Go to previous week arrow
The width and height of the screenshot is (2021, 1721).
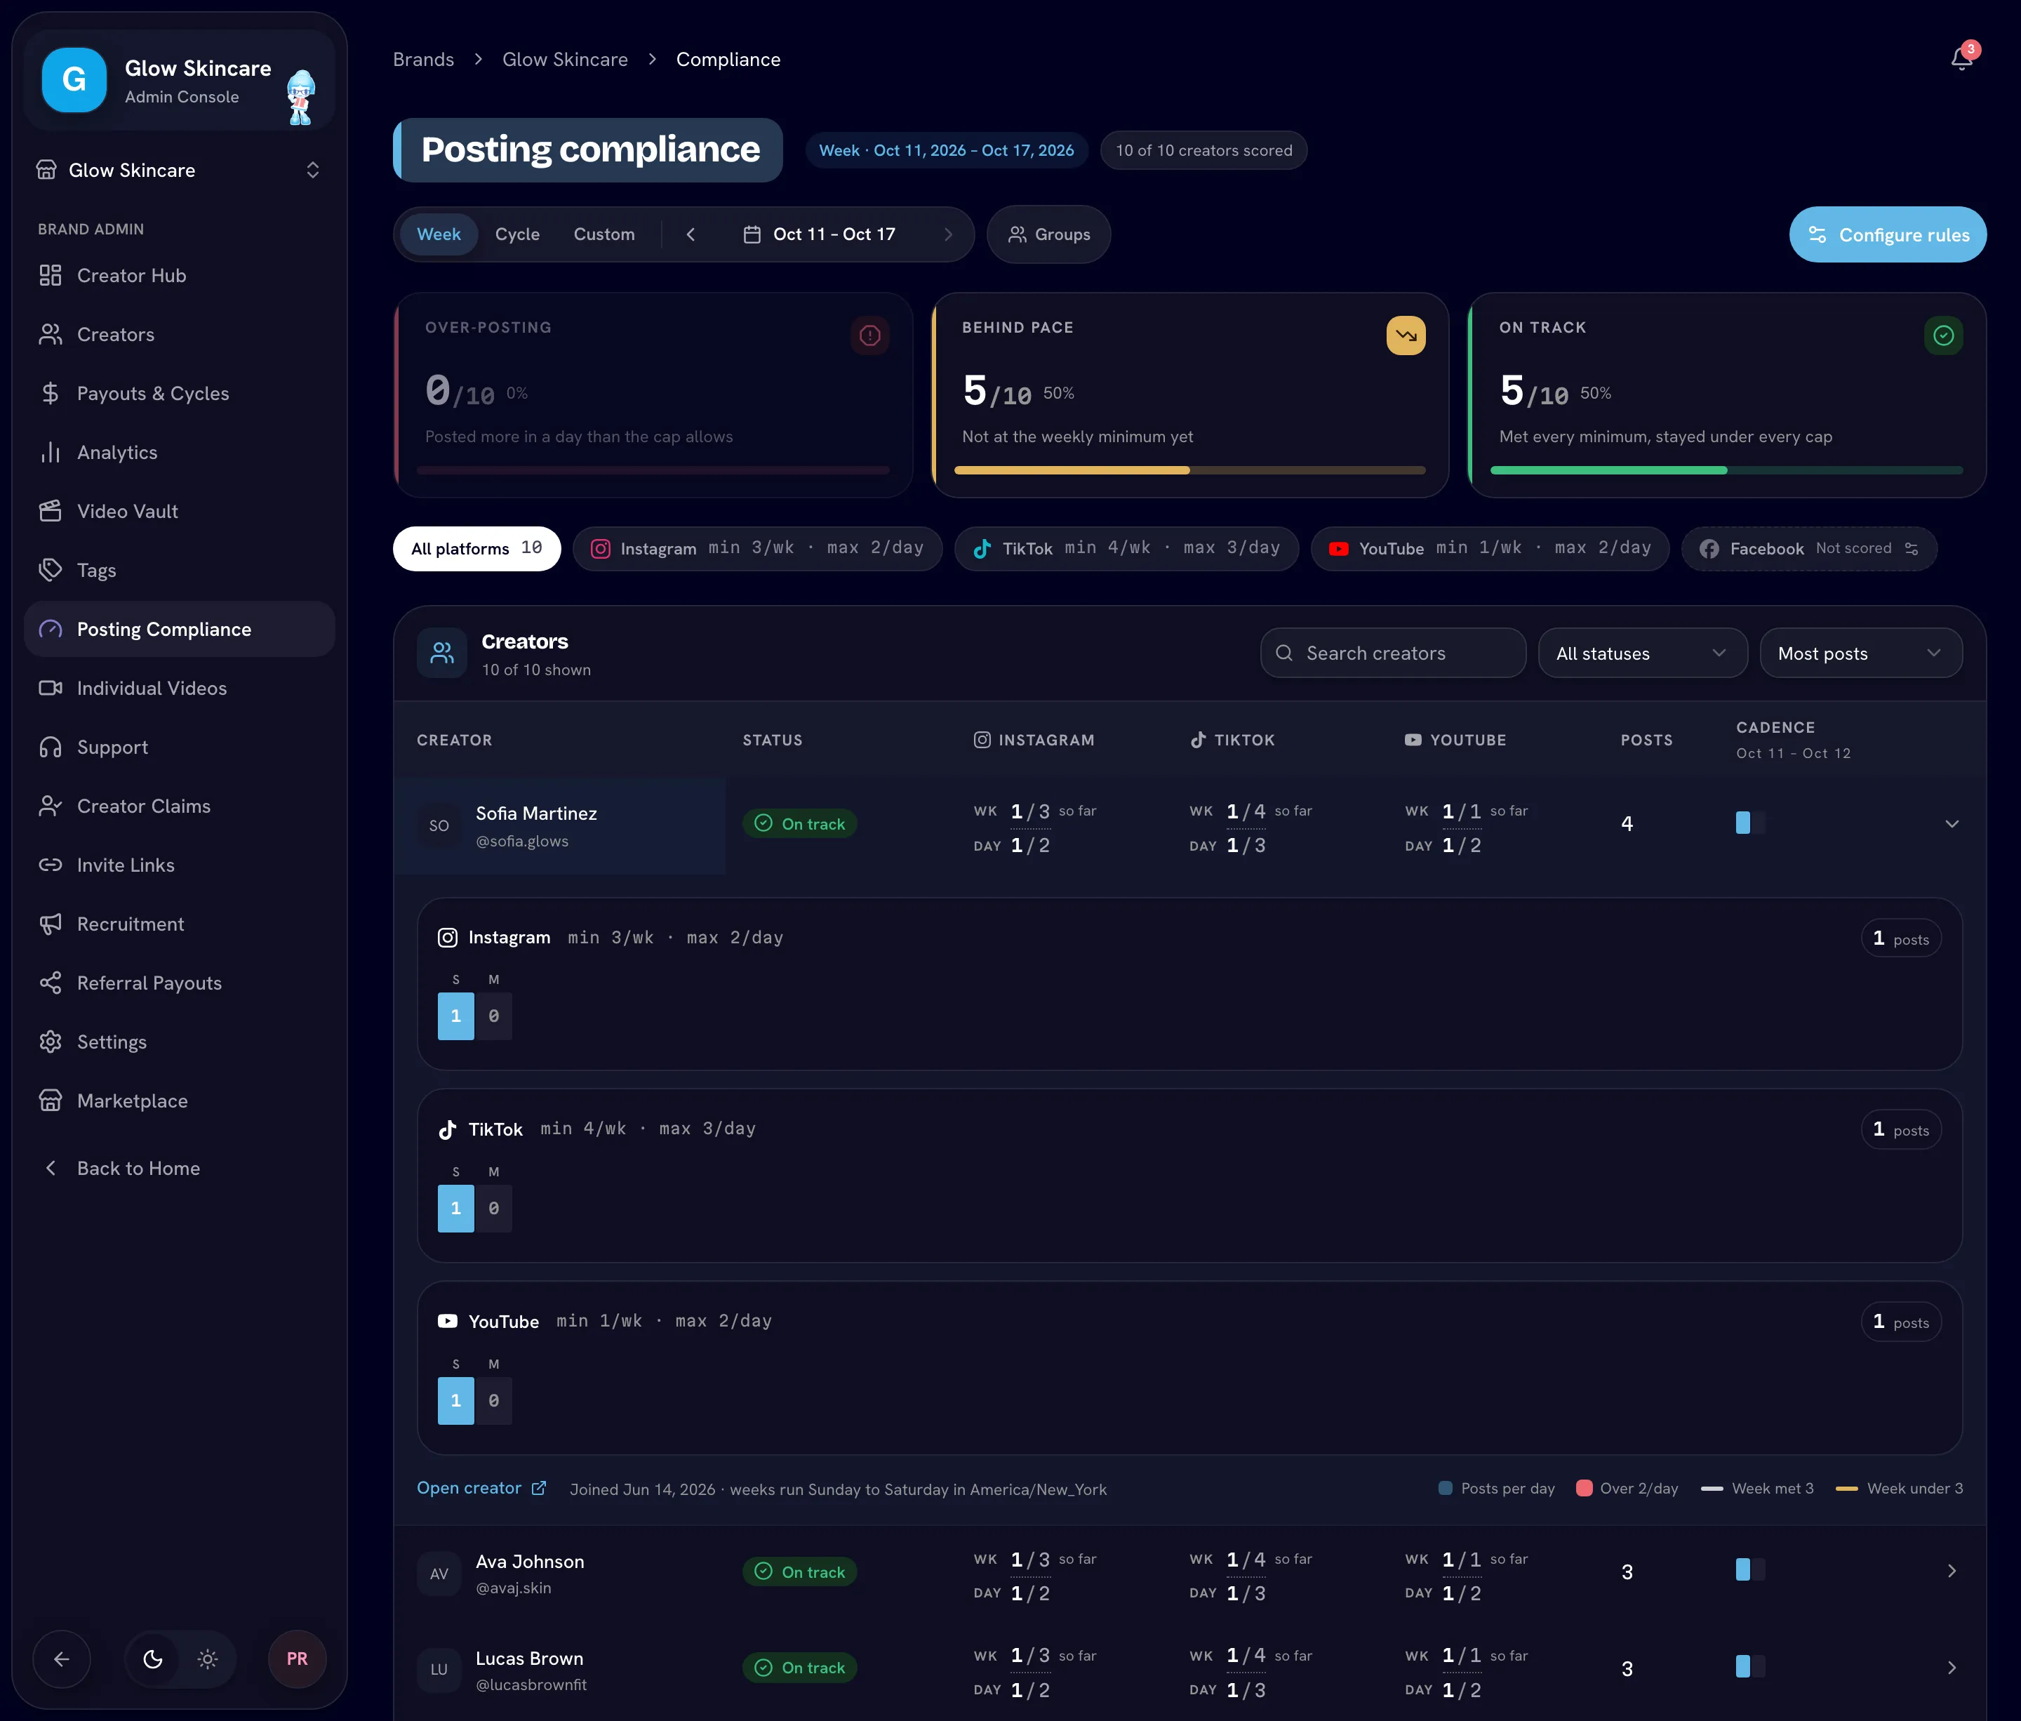[691, 234]
